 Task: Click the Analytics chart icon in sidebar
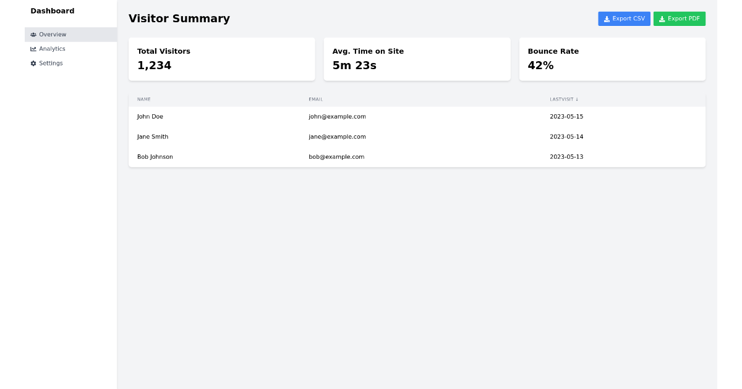(34, 49)
